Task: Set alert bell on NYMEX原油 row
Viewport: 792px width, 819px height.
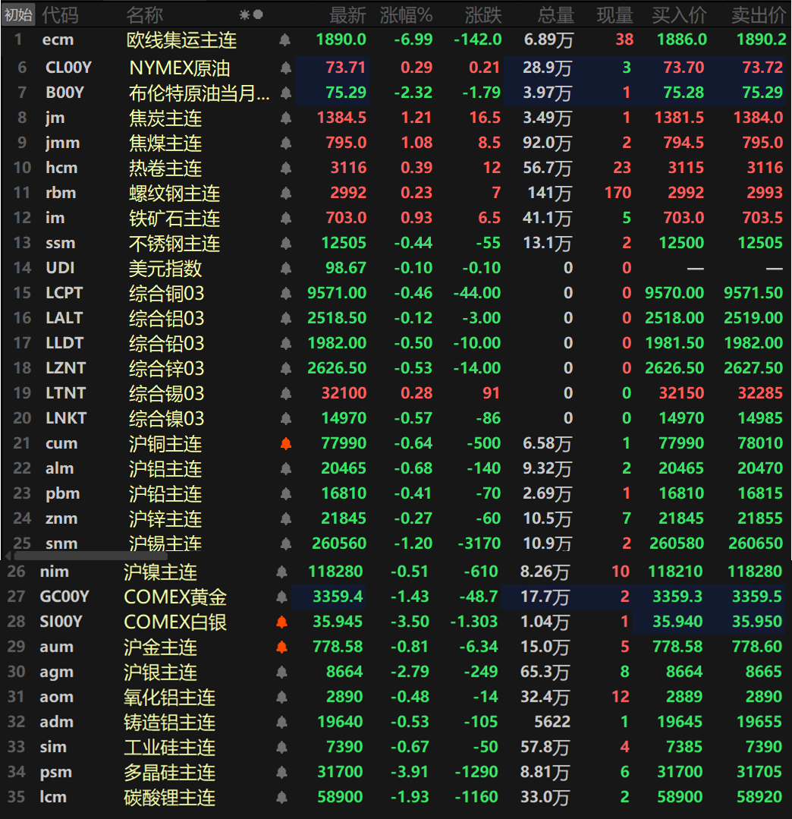Action: (x=285, y=68)
